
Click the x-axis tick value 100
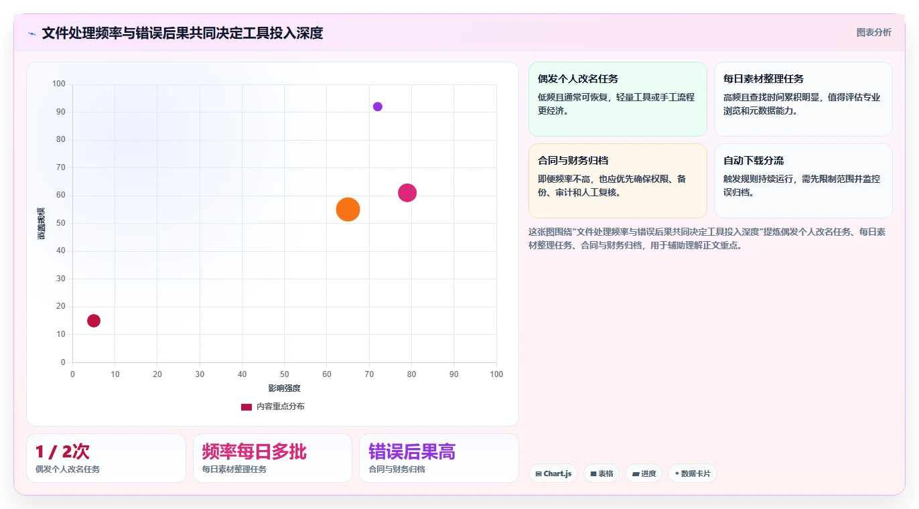(x=496, y=374)
